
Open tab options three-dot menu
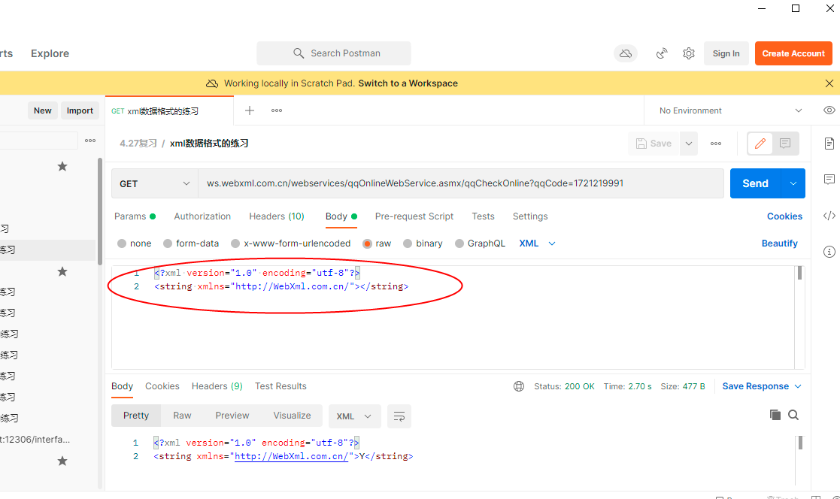tap(277, 110)
